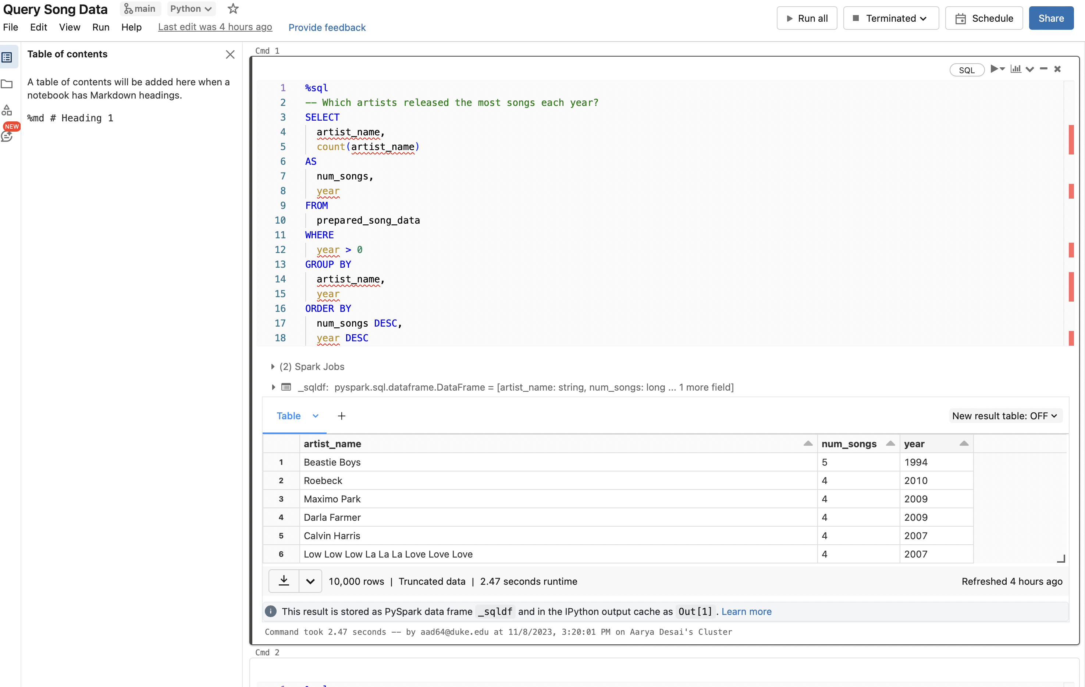Screen dimensions: 1085x687
Task: Open the Run menu
Action: point(100,28)
